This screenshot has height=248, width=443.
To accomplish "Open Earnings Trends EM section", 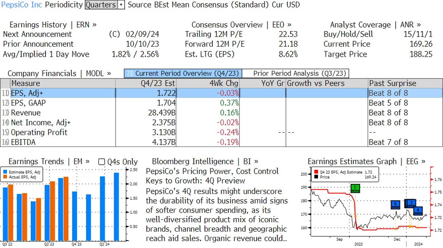I will (49, 162).
